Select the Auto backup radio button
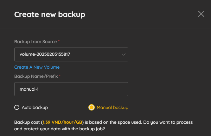Screen dimensions: 211x136 tap(17, 107)
